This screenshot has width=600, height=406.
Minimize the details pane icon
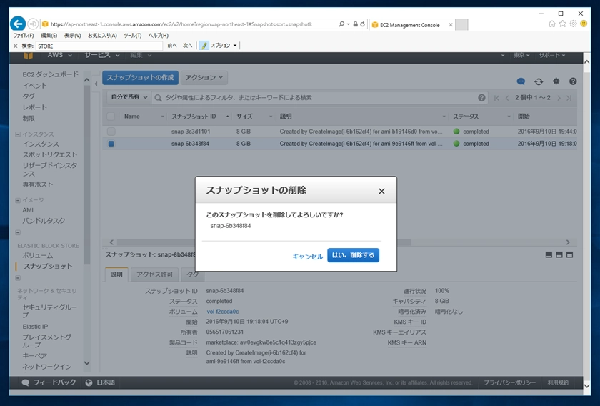click(x=549, y=254)
